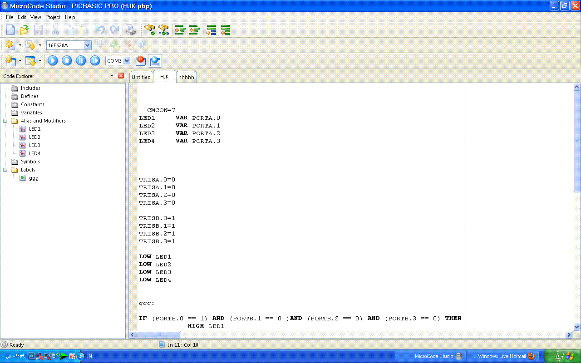The height and width of the screenshot is (363, 581).
Task: Click the vertical scrollbar up arrow
Action: pyautogui.click(x=577, y=87)
